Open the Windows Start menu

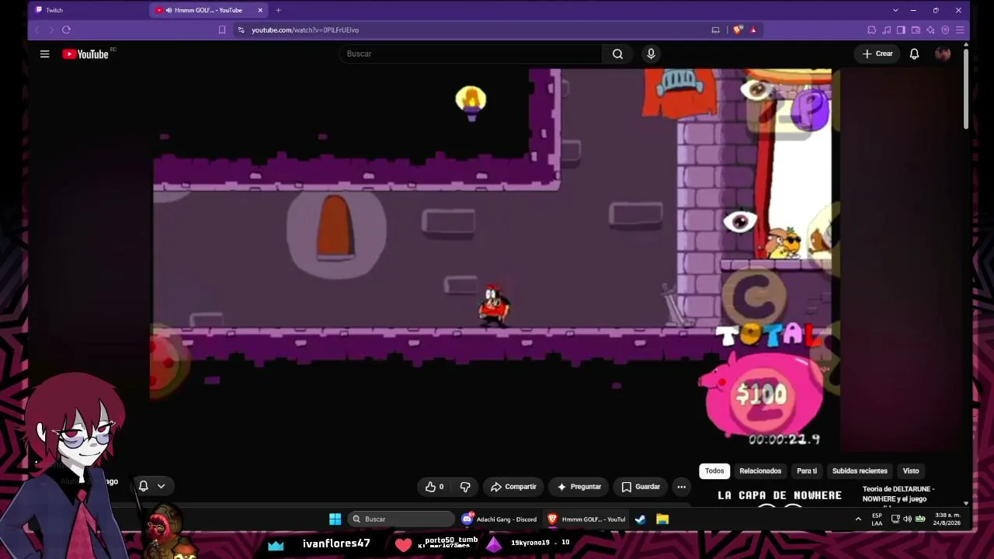pyautogui.click(x=335, y=519)
